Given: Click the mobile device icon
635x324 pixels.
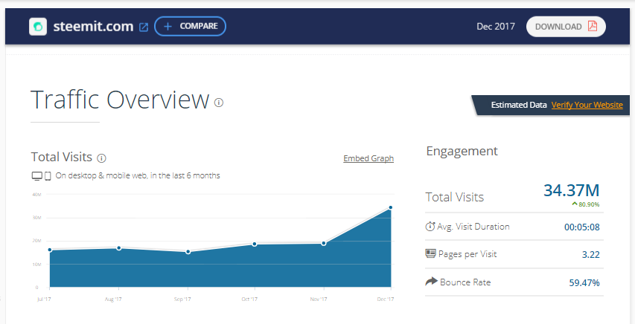Looking at the screenshot, I should coord(48,176).
